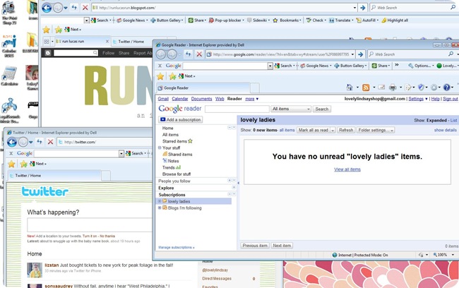Open Settings menu in Google Reader header
The height and width of the screenshot is (288, 459).
(418, 99)
